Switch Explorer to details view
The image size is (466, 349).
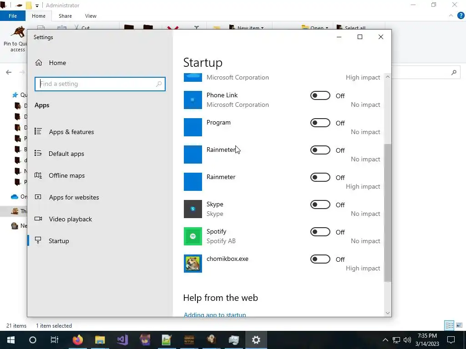click(449, 325)
